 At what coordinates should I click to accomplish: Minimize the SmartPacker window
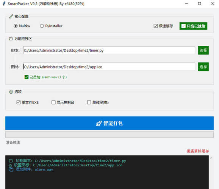(x=186, y=4)
